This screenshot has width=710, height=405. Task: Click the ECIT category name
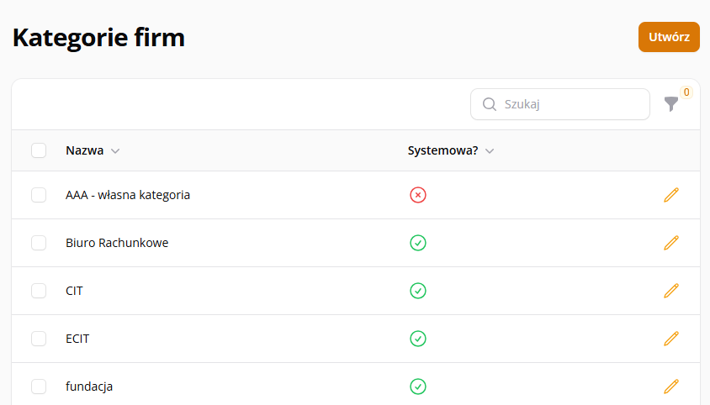click(x=77, y=339)
